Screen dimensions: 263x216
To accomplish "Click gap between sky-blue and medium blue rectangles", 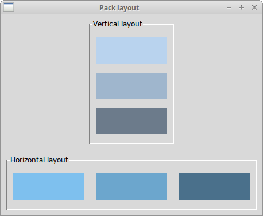I will point(90,187).
